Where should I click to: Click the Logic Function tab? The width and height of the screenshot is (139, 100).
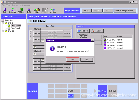point(72,11)
